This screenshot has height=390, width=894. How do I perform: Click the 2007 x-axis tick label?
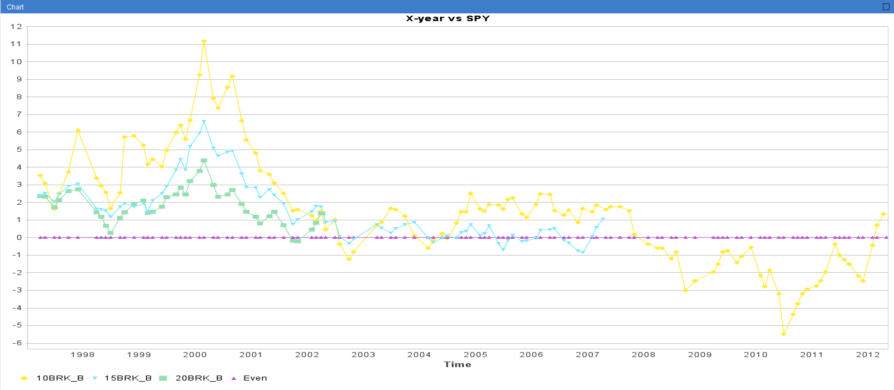click(588, 354)
